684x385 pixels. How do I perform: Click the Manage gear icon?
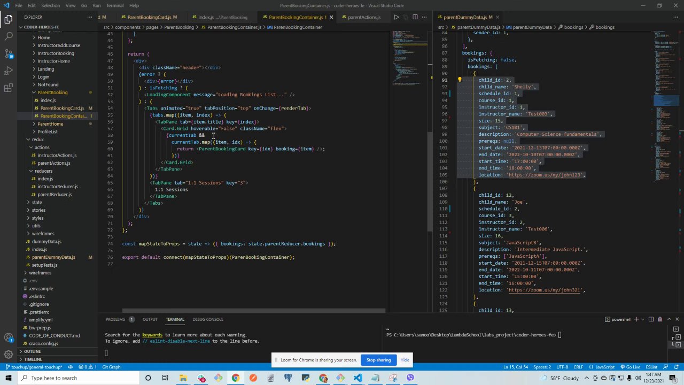coord(9,354)
